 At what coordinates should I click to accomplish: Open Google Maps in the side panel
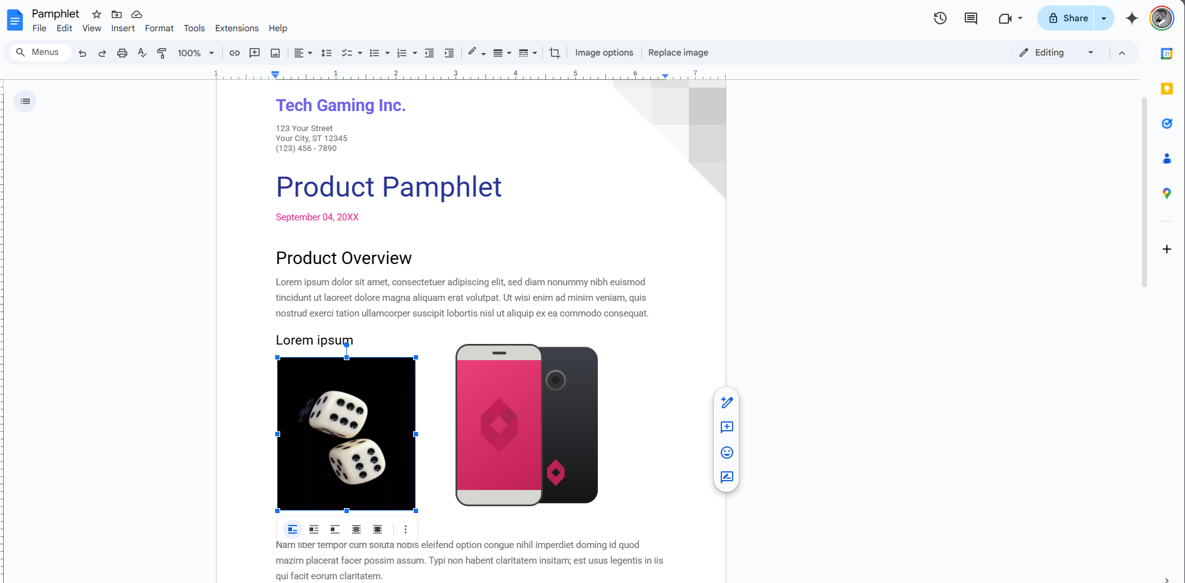pos(1166,194)
